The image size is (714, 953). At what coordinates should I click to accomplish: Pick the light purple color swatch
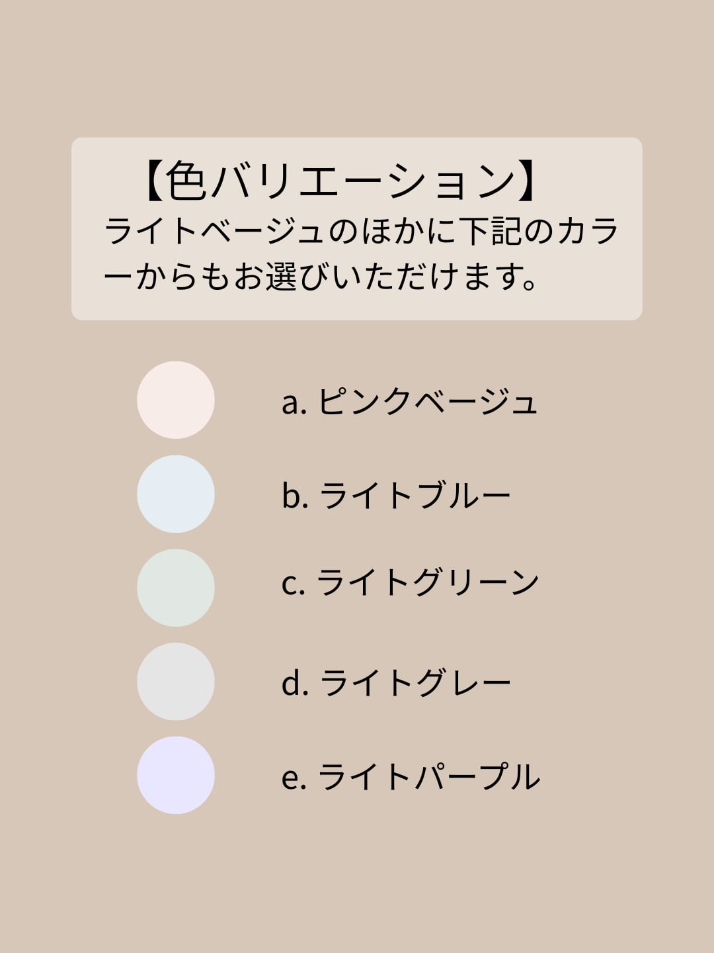[176, 775]
